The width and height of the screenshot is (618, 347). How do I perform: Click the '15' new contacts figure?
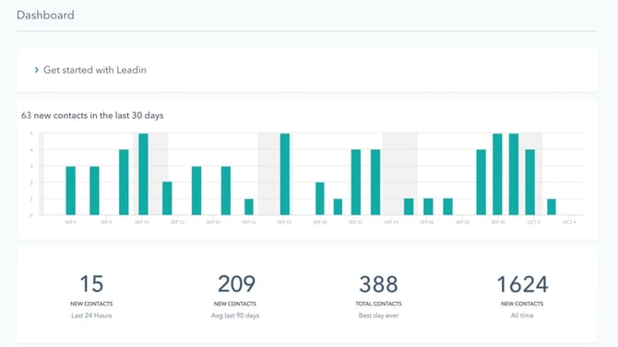(x=91, y=283)
